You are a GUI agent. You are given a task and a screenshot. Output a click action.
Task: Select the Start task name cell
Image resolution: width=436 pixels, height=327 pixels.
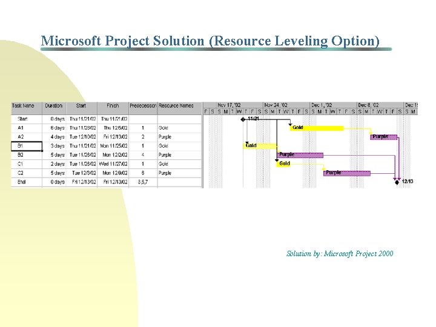(27, 119)
